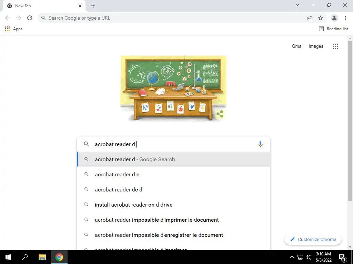Click the magnifier icon in Google search box
The width and height of the screenshot is (353, 264).
pos(87,144)
